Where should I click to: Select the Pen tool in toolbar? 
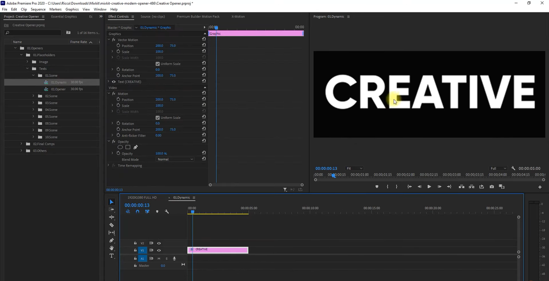112,240
